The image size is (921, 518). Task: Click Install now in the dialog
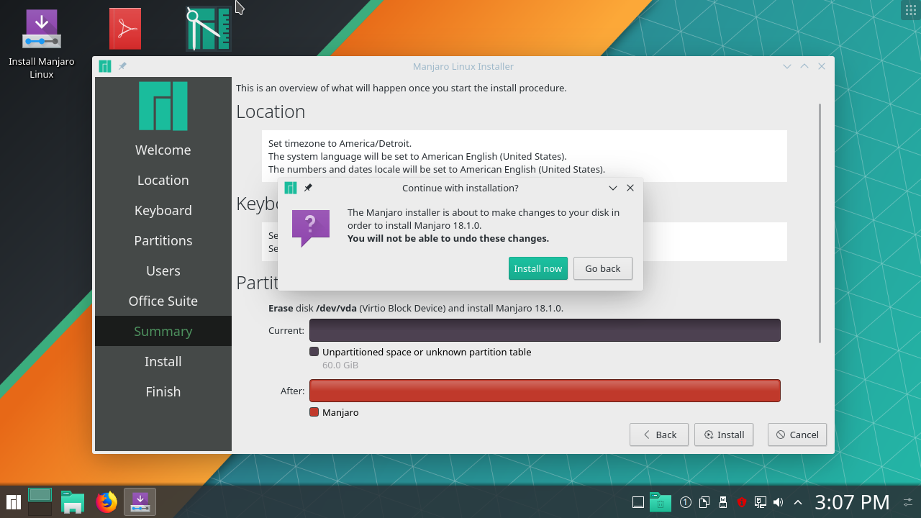tap(537, 268)
